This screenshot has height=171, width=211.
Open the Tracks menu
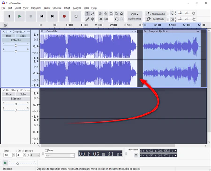point(46,8)
